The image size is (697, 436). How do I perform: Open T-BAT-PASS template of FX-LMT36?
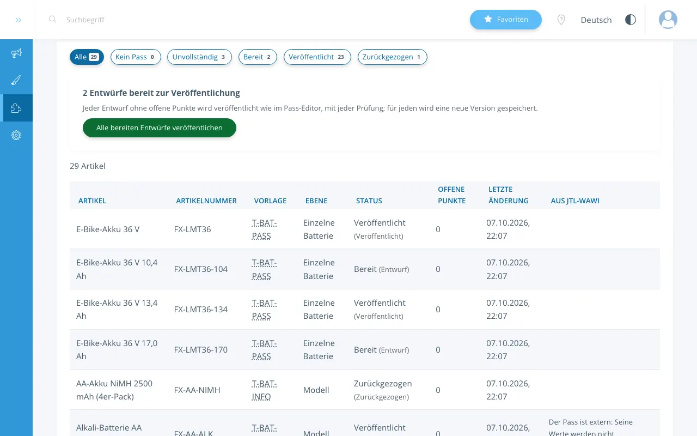click(264, 229)
